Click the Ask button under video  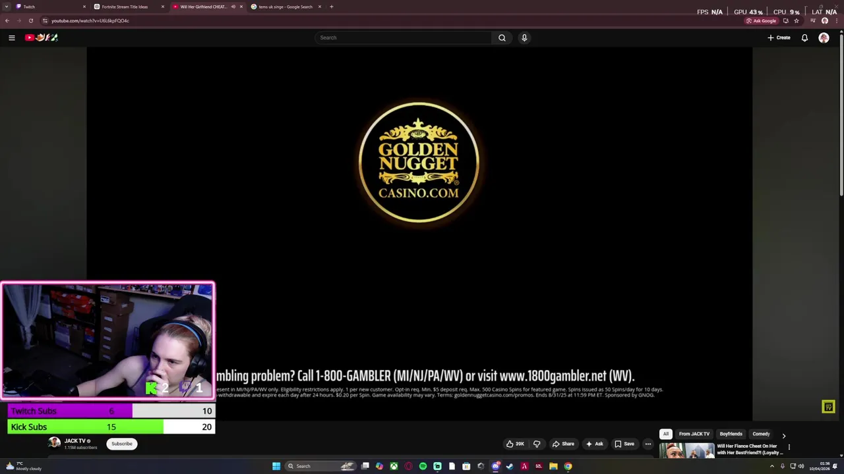(x=594, y=444)
